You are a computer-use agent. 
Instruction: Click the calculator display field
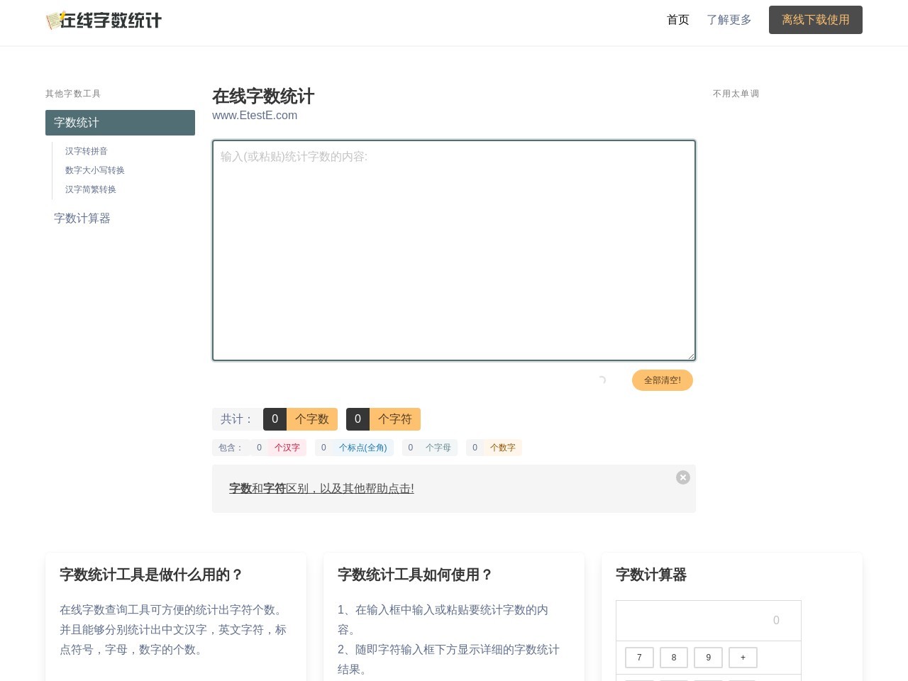[708, 621]
